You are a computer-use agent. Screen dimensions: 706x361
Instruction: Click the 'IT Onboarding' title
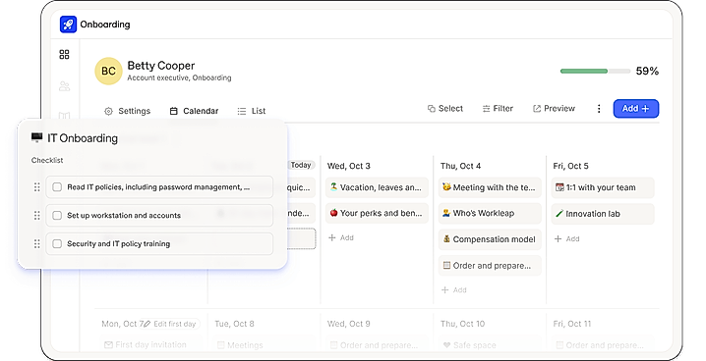coord(83,138)
